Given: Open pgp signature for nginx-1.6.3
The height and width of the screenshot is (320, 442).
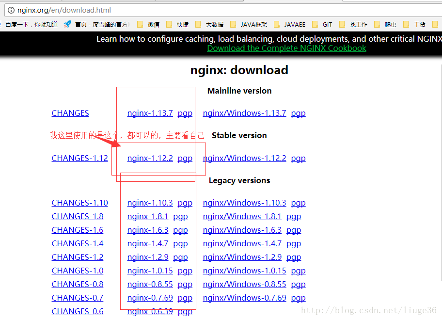Looking at the screenshot, I should [x=180, y=230].
